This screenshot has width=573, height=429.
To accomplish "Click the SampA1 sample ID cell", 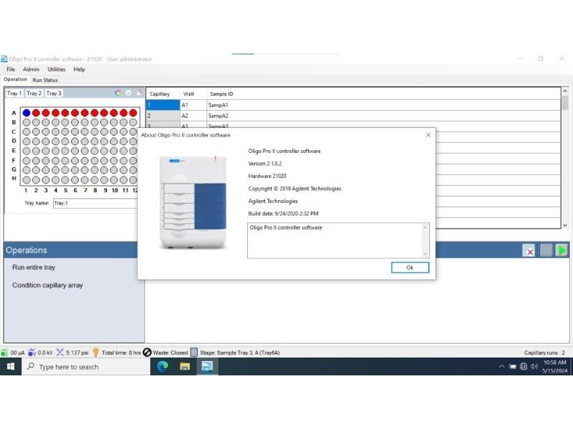I will (x=383, y=105).
